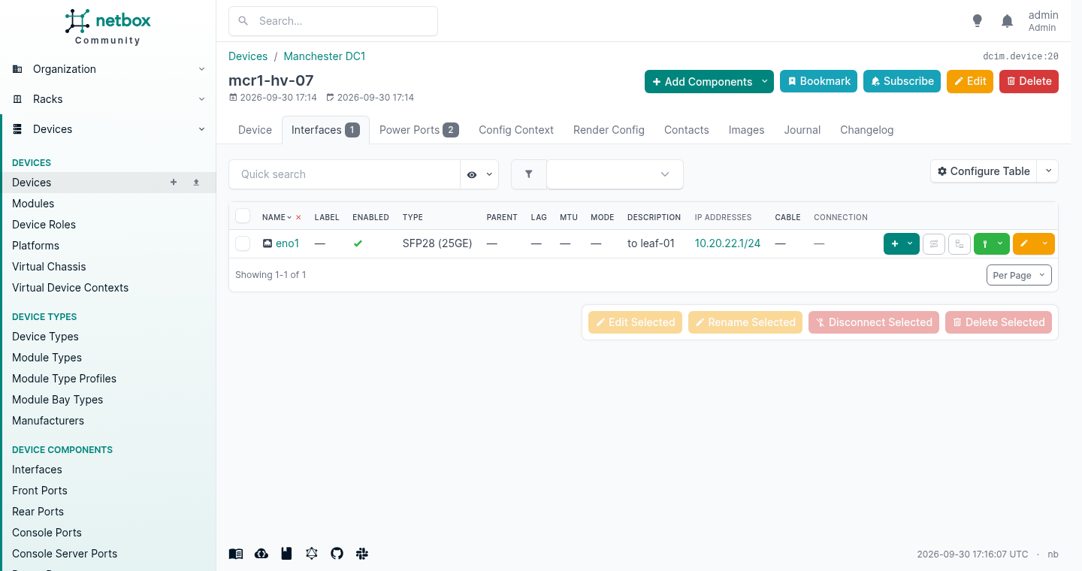Open the REST API docs footer icon
The width and height of the screenshot is (1082, 571).
(286, 554)
